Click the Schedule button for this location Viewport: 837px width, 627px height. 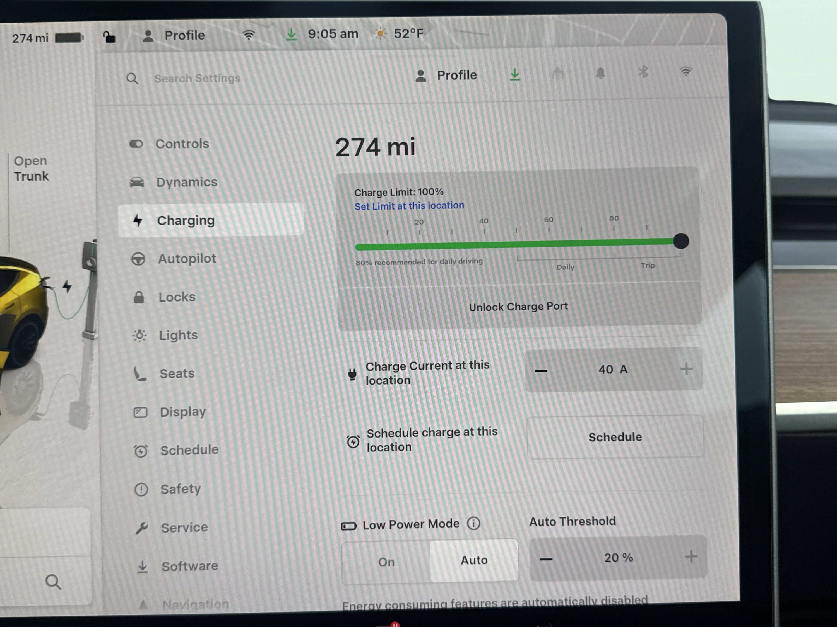[615, 437]
